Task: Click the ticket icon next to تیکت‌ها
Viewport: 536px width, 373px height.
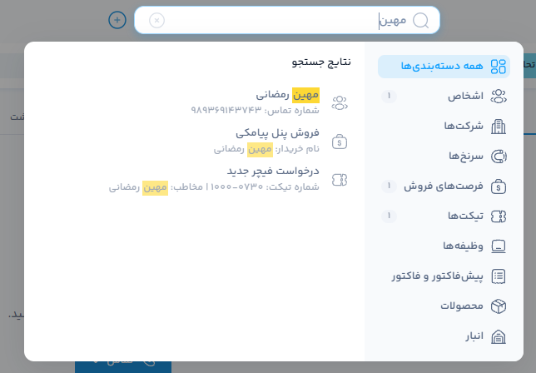Action: click(x=499, y=216)
